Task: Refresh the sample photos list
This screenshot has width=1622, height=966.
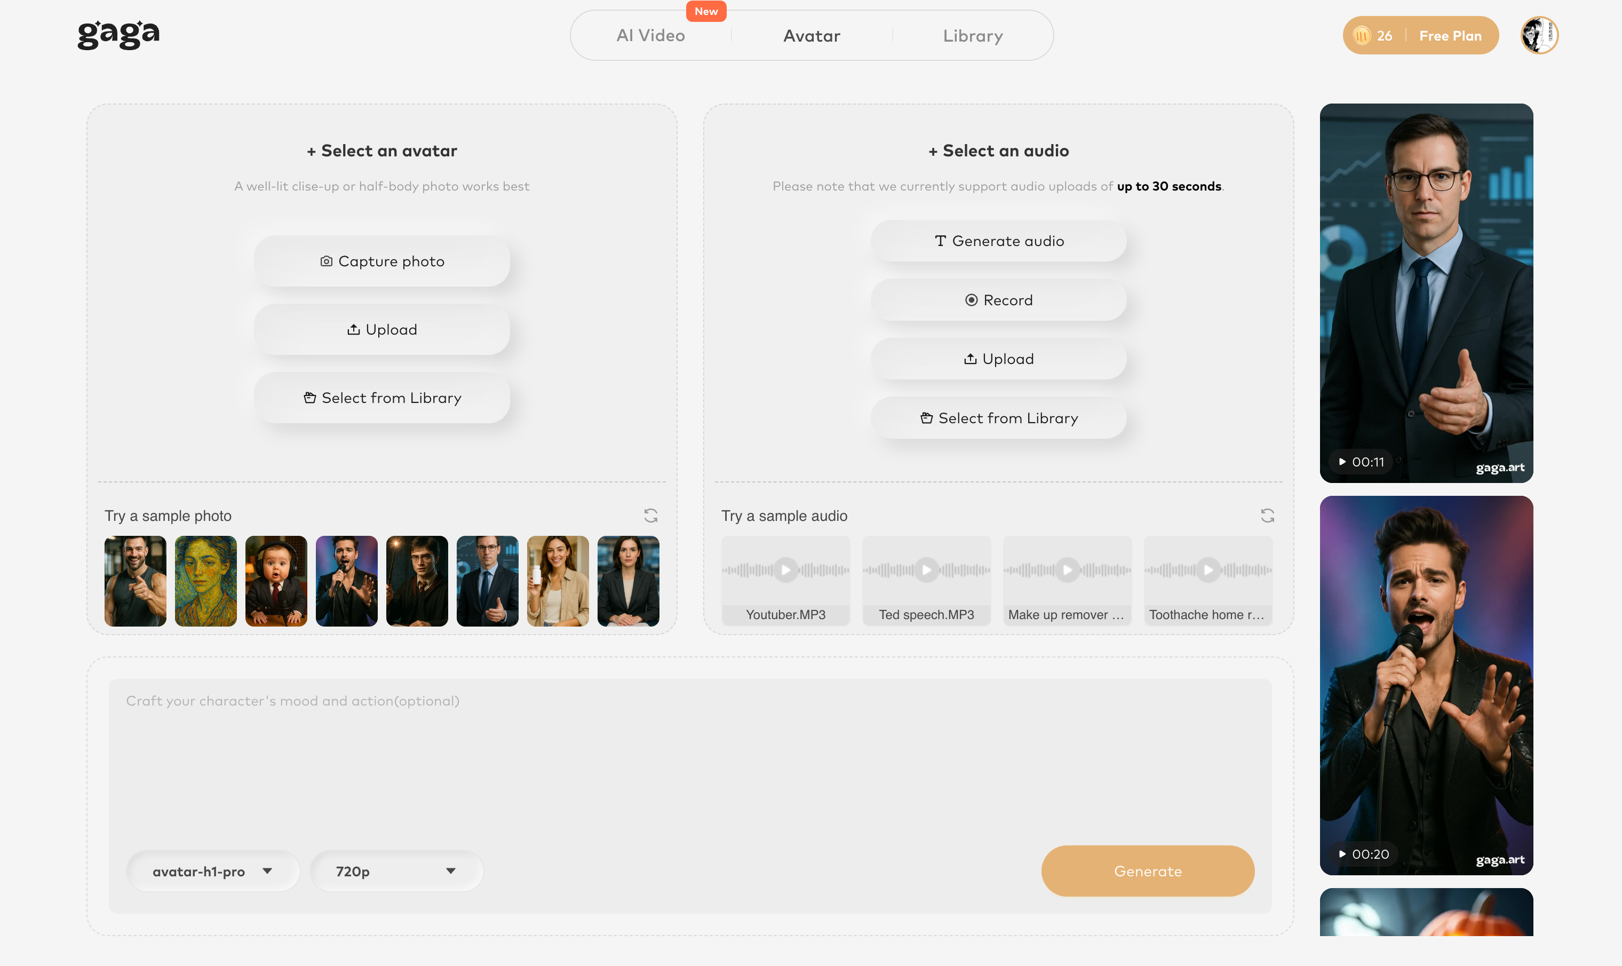Action: pos(650,516)
